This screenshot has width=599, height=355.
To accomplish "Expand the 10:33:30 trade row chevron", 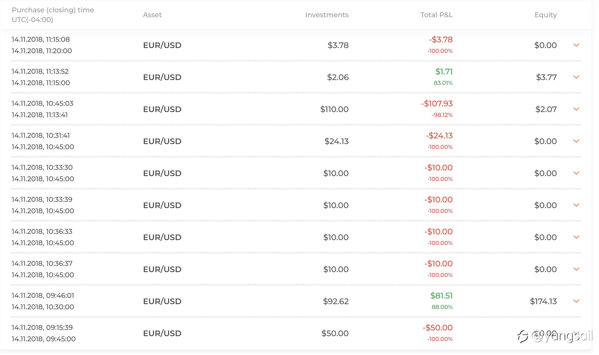I will [x=576, y=173].
